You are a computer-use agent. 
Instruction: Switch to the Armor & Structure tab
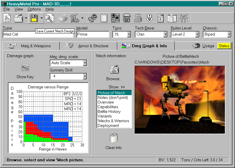(88, 46)
